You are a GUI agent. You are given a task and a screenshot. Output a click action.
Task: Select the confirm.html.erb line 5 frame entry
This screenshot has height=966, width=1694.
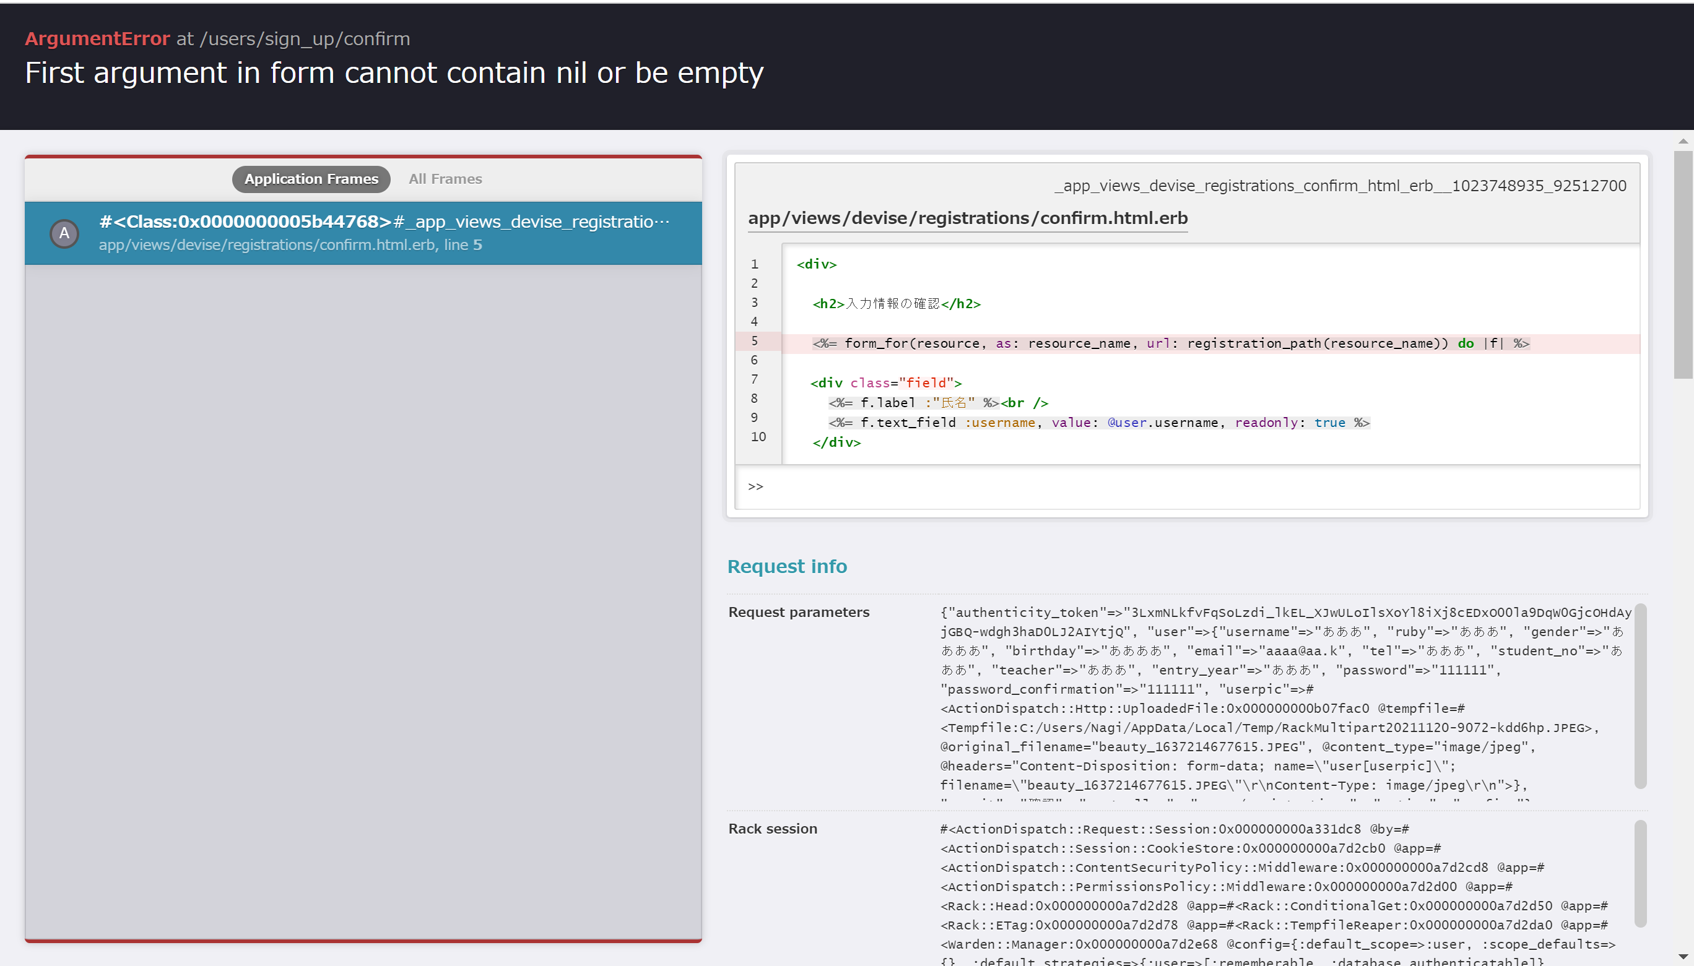384,233
